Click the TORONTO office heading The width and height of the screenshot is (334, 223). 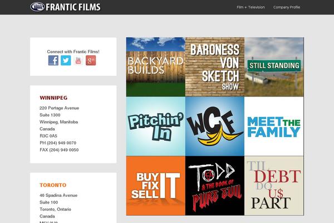point(53,185)
